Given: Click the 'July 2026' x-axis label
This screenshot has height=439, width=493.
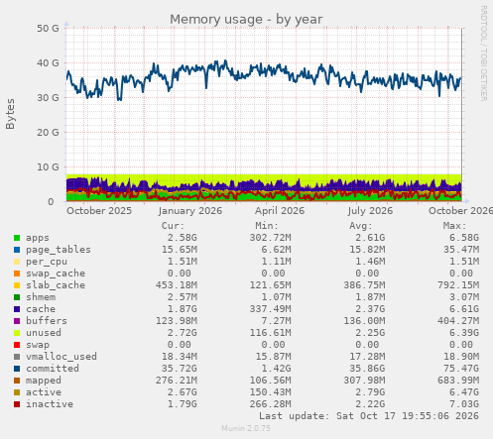Looking at the screenshot, I should (x=370, y=211).
